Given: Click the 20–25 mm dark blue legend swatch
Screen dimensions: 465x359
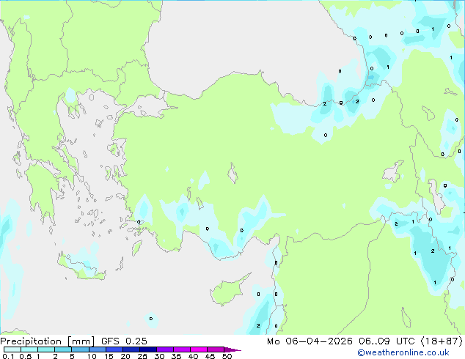Looking at the screenshot, I should (131, 349).
